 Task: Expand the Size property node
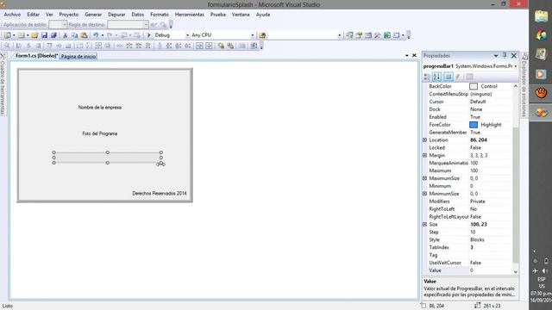(x=425, y=224)
